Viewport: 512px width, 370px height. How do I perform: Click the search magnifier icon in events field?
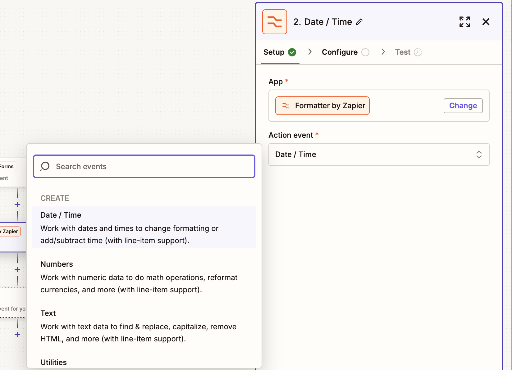click(x=45, y=166)
